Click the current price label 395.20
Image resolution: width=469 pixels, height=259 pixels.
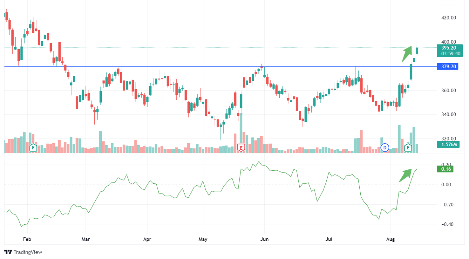(x=449, y=48)
